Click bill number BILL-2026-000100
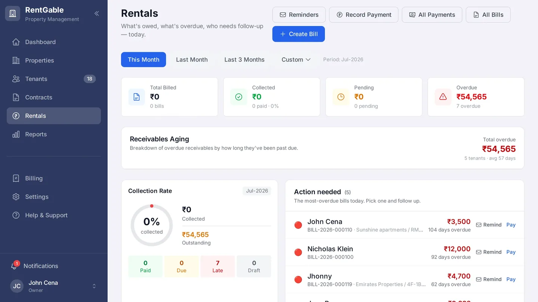The width and height of the screenshot is (538, 302). point(330,257)
